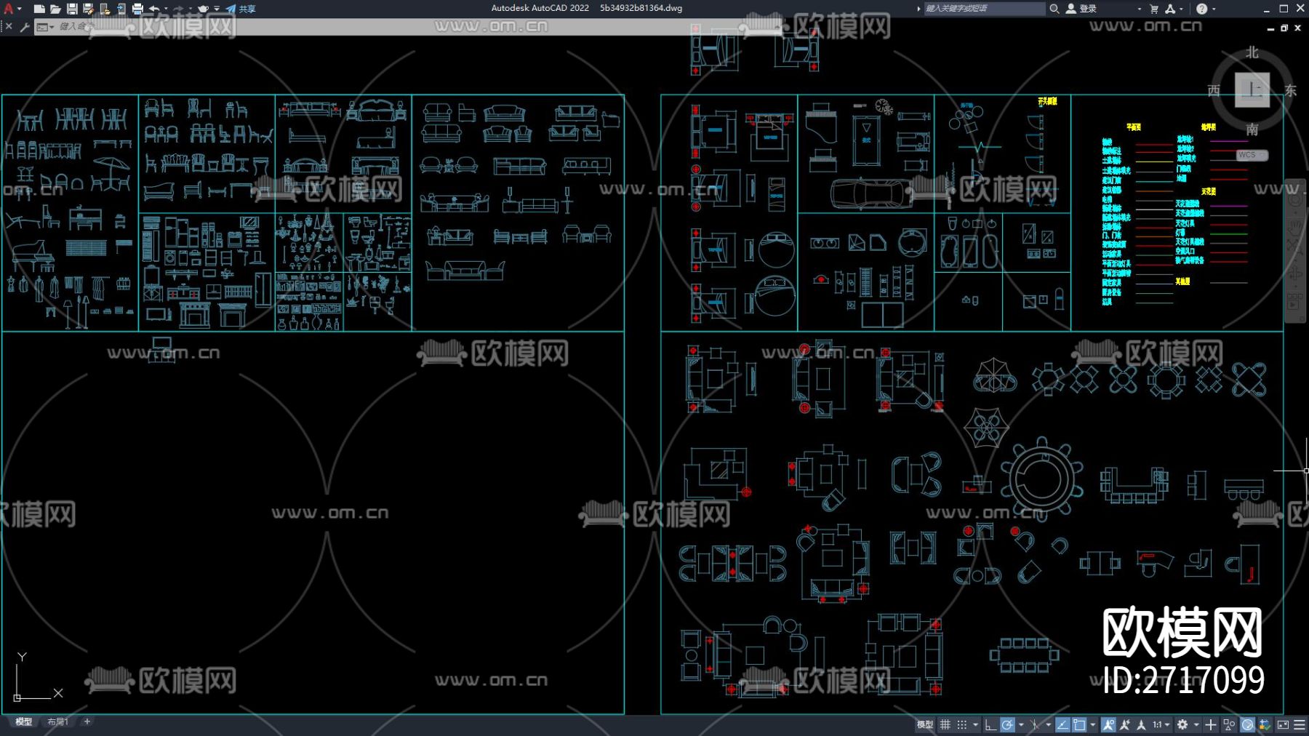Save the drawing with the Save icon
1309x736 pixels.
(72, 9)
